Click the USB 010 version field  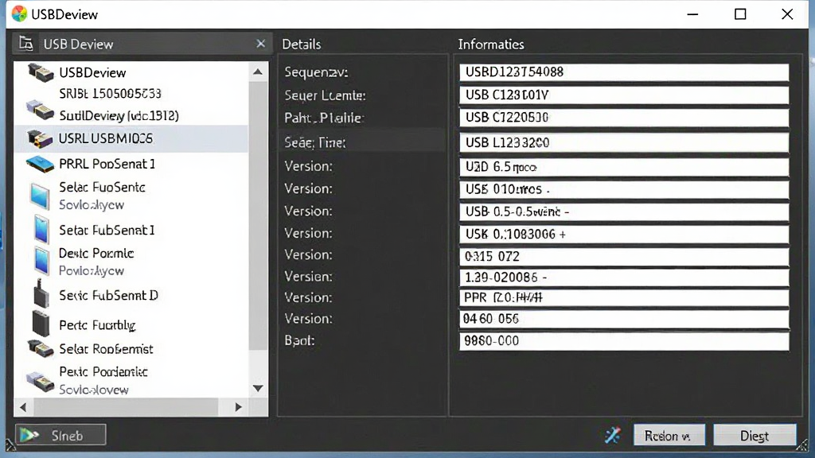point(624,189)
